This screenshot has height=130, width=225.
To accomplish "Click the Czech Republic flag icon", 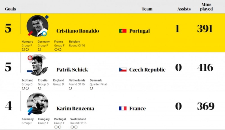I will [x=123, y=70].
